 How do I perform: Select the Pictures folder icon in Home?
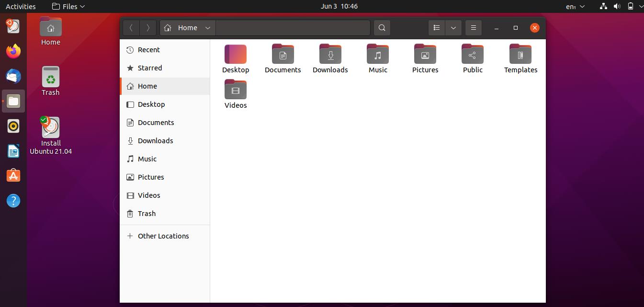click(425, 54)
